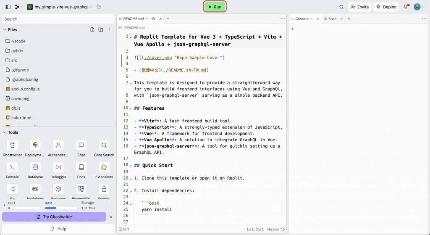430x235 pixels.
Task: Toggle Diff view in status bar
Action: coord(124,229)
